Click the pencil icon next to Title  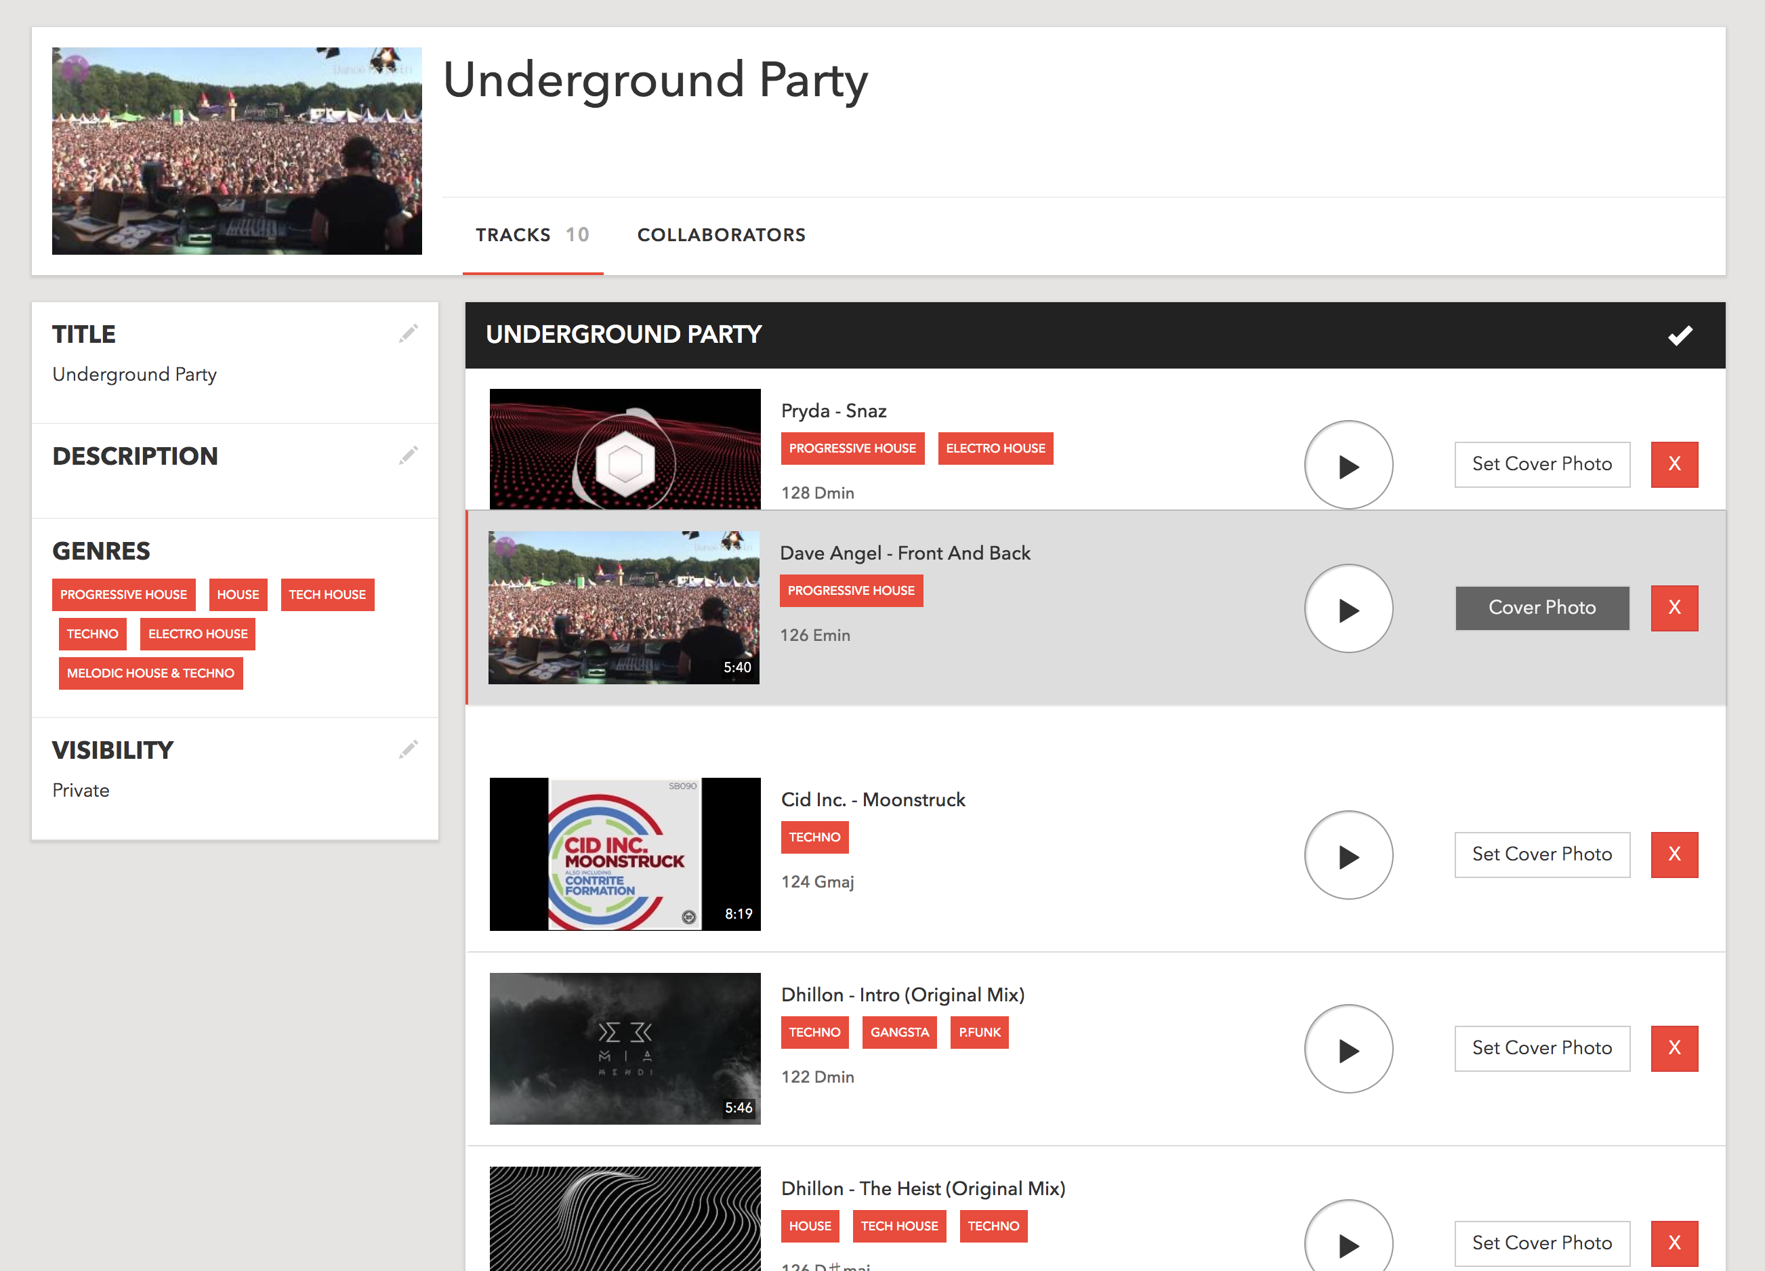(x=409, y=334)
